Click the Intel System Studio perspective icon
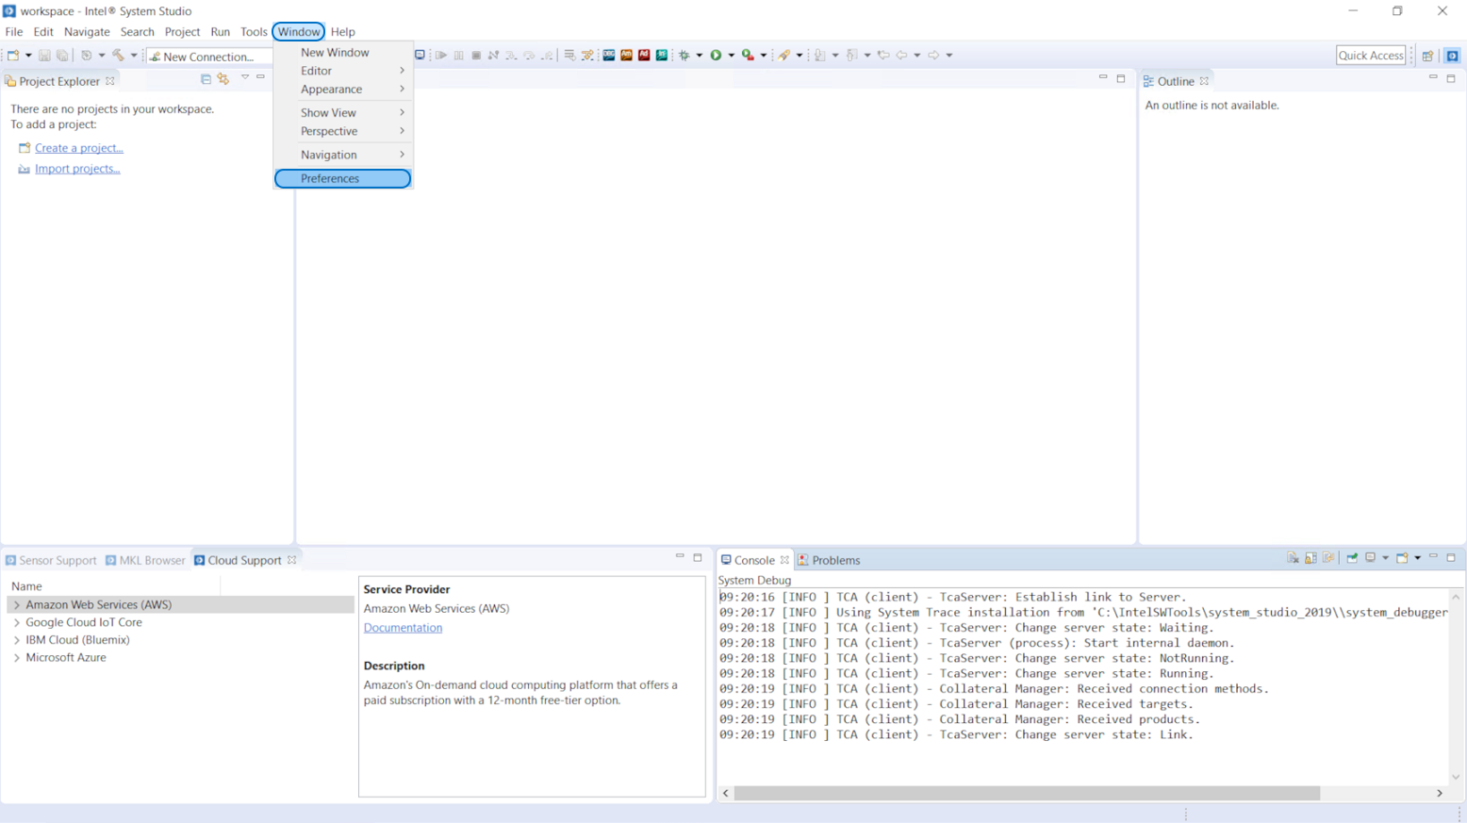Image resolution: width=1467 pixels, height=823 pixels. coord(1452,56)
